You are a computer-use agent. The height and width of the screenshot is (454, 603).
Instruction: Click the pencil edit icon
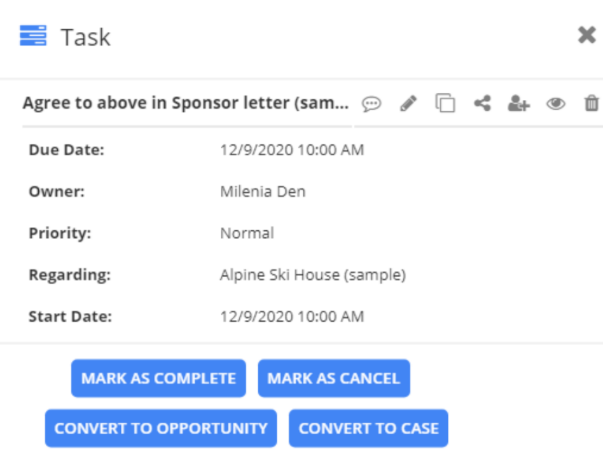pos(408,103)
